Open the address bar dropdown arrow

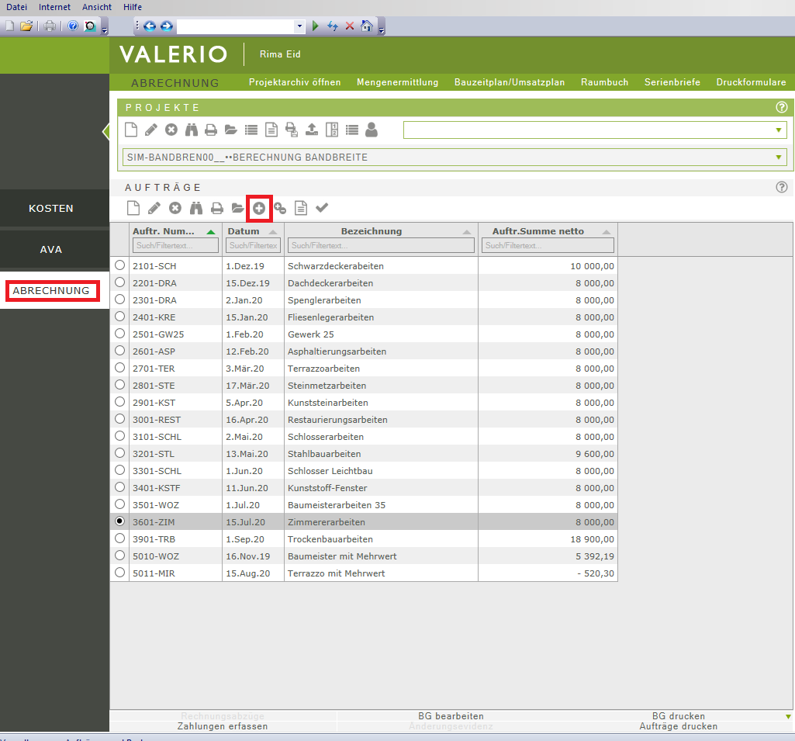[x=300, y=26]
